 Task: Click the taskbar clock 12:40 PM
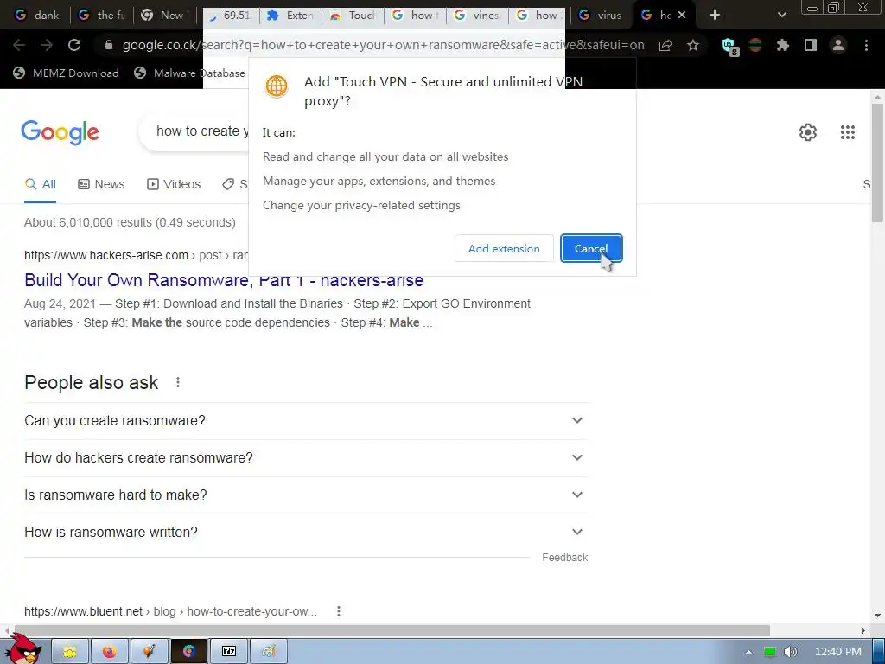[838, 652]
